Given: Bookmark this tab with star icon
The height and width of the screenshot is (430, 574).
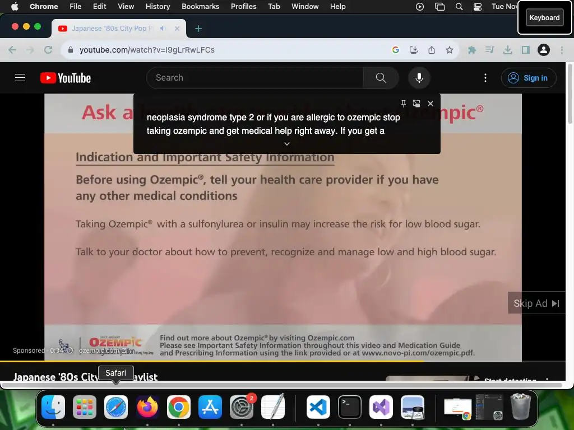Looking at the screenshot, I should tap(450, 50).
